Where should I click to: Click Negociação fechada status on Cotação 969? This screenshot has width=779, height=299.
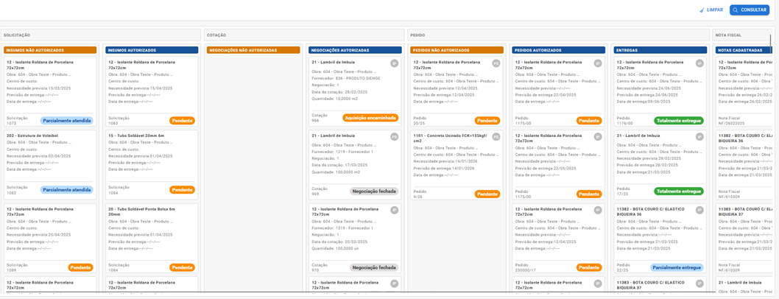pyautogui.click(x=375, y=191)
